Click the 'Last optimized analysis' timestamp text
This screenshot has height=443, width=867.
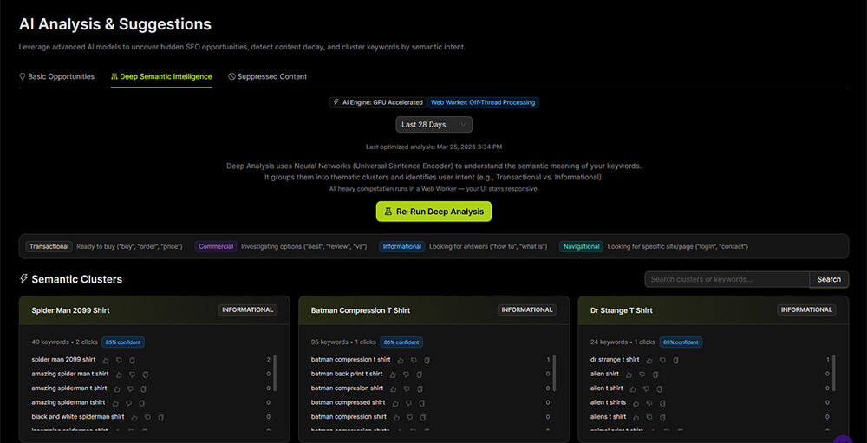[434, 147]
